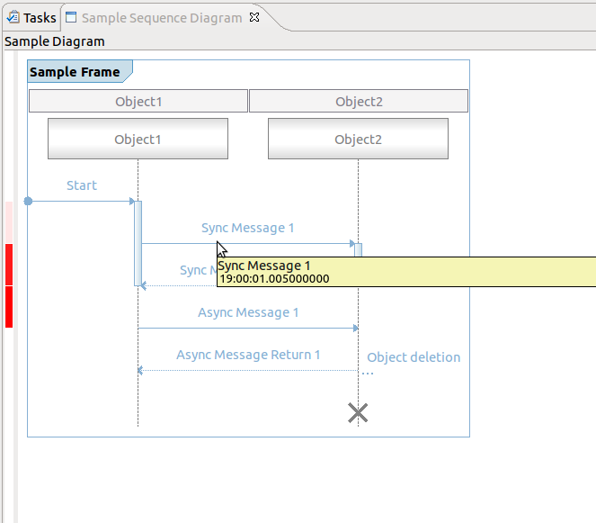Click the Sync Message 1 arrowhead at Object2
The height and width of the screenshot is (523, 596).
(x=352, y=243)
